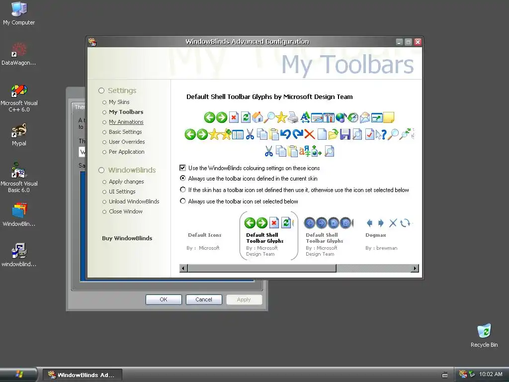Click the blue Undo arrow icon
Screen dimensions: 509x382
pos(285,134)
